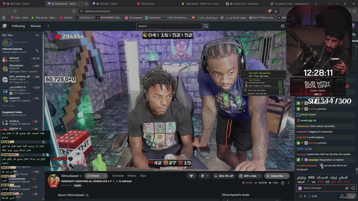Viewport: 358px width, 201px height.
Task: Send the chat message with Chat button
Action: [x=351, y=196]
